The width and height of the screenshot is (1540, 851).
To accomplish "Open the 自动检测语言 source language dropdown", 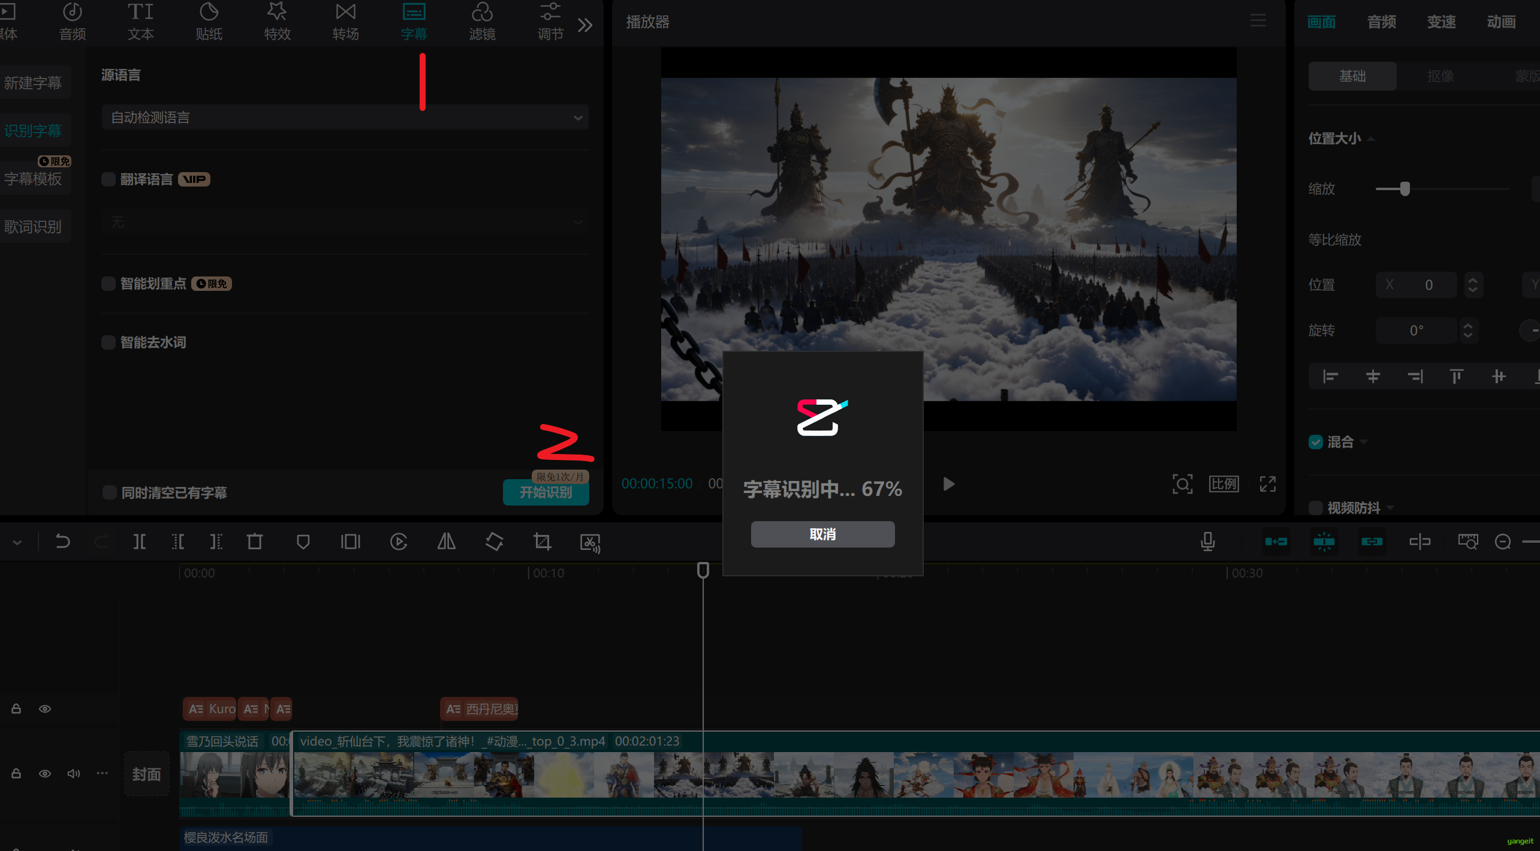I will (x=345, y=118).
